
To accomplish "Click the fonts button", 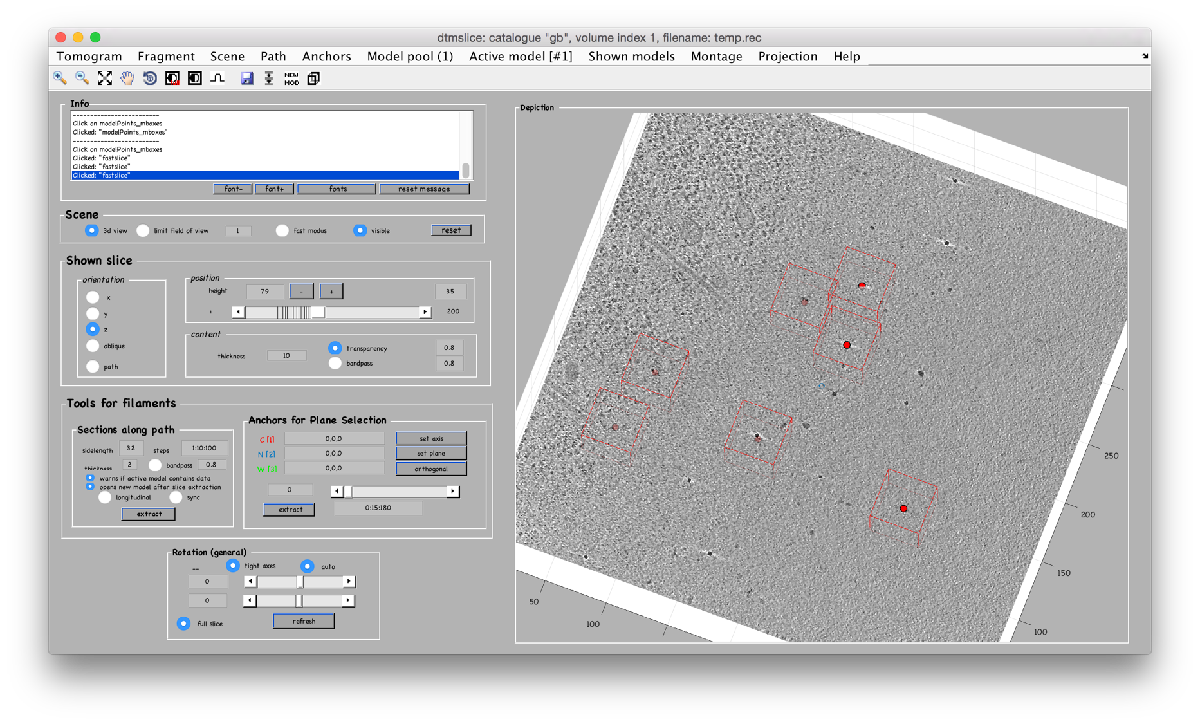I will click(337, 189).
